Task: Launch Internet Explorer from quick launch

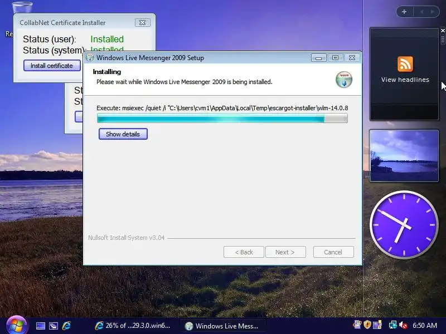Action: (x=66, y=326)
